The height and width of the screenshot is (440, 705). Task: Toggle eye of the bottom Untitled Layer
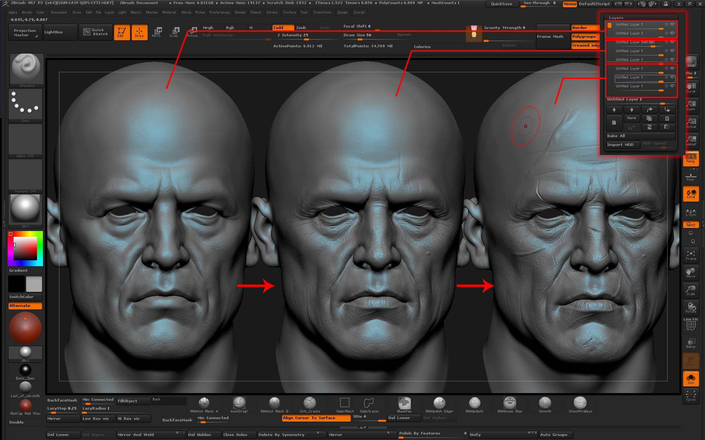click(672, 86)
